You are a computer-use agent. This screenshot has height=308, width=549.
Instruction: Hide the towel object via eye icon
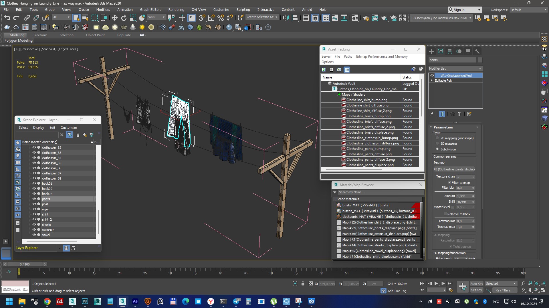[x=34, y=235]
